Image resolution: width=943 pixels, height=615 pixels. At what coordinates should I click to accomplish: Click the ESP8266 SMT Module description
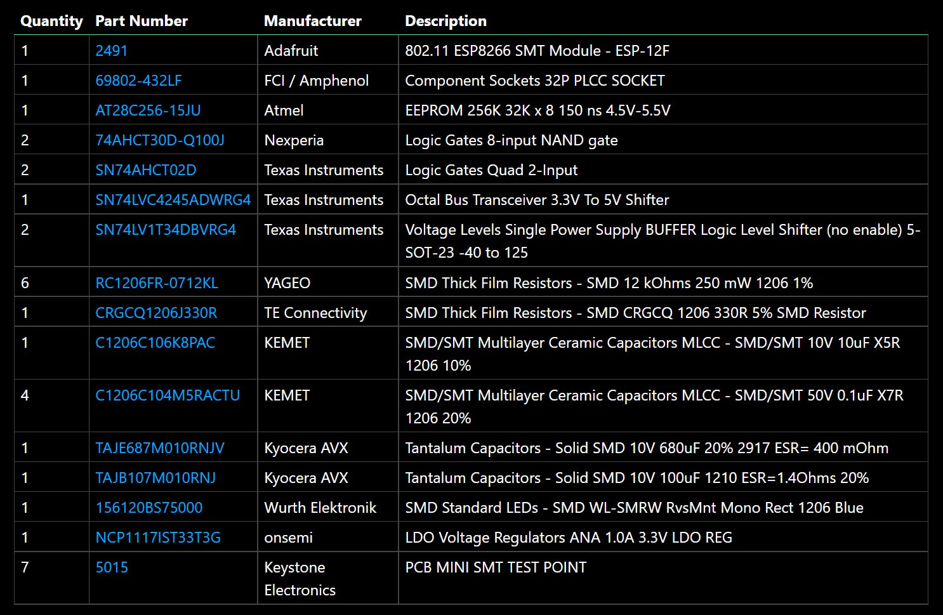pyautogui.click(x=537, y=51)
